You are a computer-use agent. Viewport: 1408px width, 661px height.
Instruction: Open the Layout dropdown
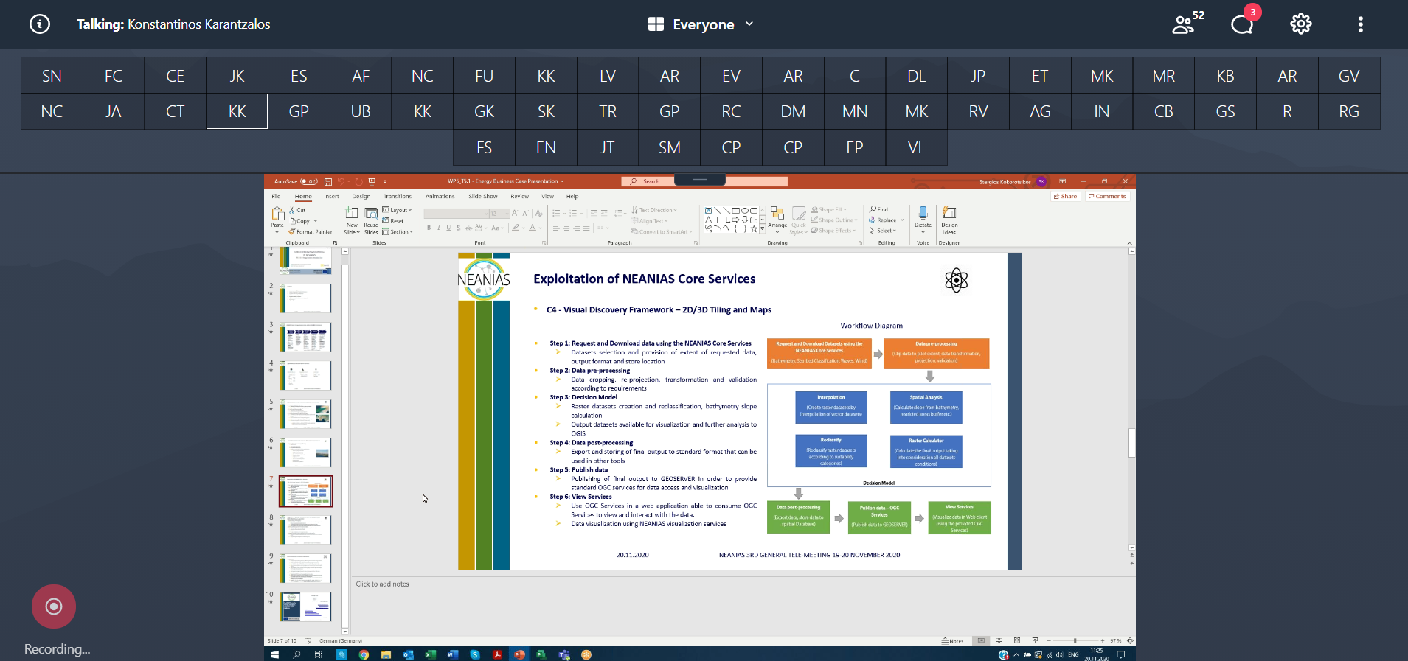(x=397, y=210)
